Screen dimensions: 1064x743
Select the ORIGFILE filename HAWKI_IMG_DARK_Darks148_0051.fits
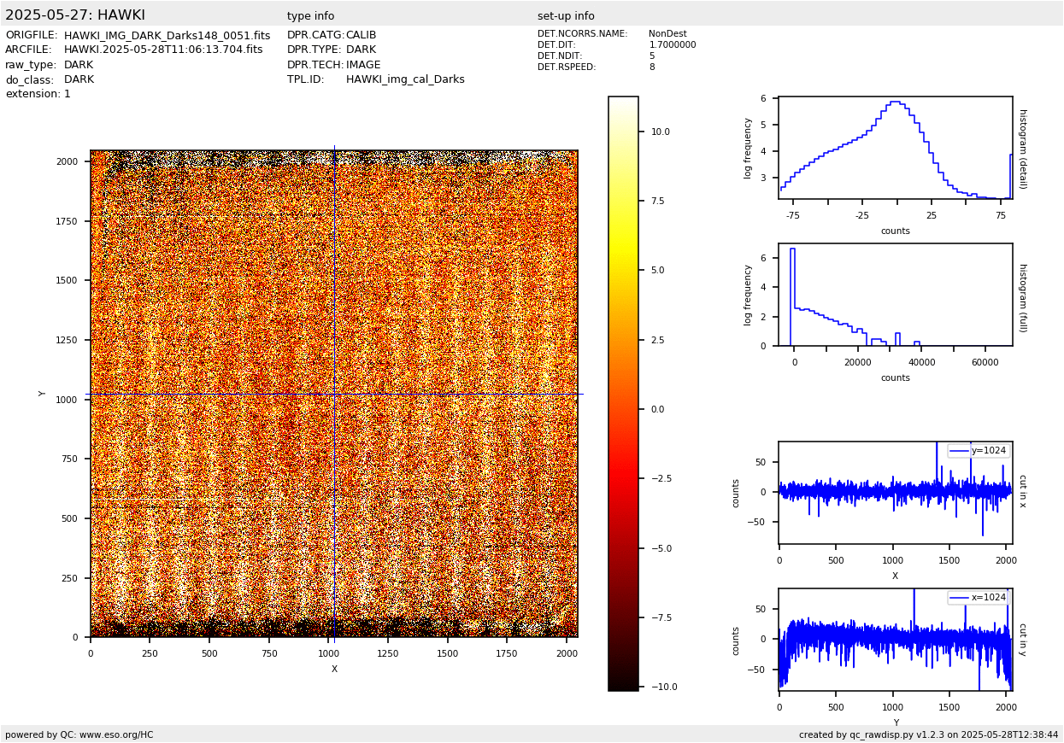167,36
